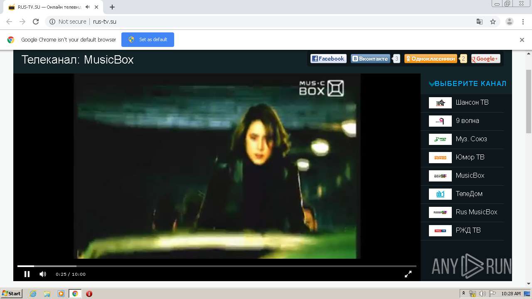This screenshot has width=532, height=299.
Task: Open Windows Media Player from the taskbar
Action: (61, 294)
